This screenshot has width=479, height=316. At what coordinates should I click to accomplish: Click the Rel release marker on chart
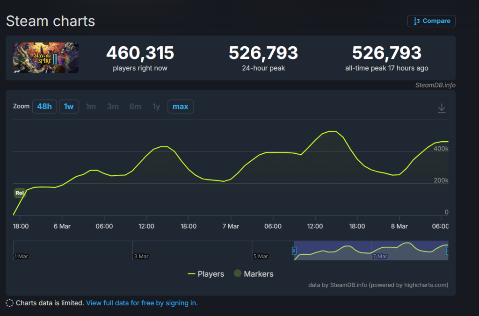point(20,193)
